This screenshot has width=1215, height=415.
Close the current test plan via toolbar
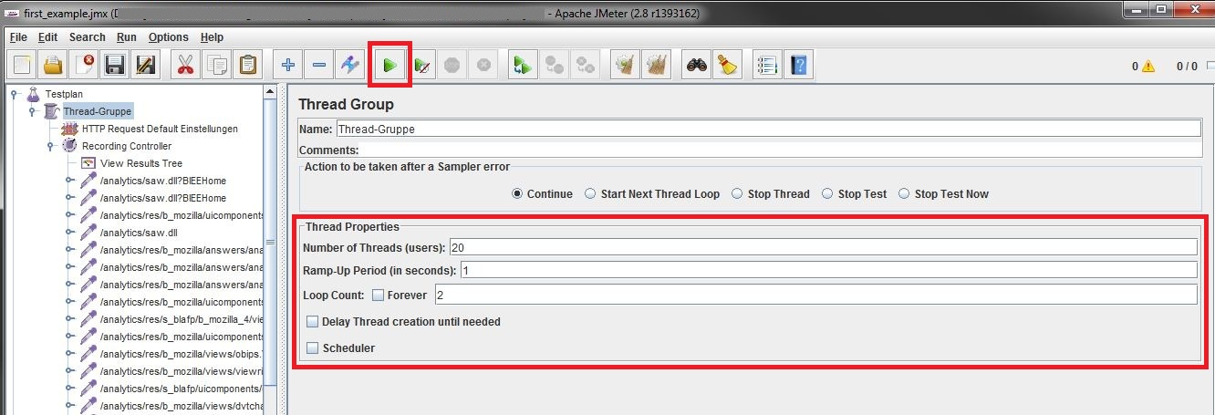(x=84, y=65)
